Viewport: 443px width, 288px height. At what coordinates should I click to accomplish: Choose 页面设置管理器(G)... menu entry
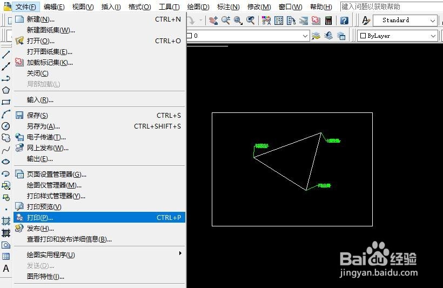point(99,175)
